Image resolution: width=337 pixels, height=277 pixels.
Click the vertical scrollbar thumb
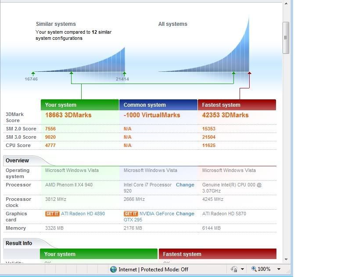(286, 37)
